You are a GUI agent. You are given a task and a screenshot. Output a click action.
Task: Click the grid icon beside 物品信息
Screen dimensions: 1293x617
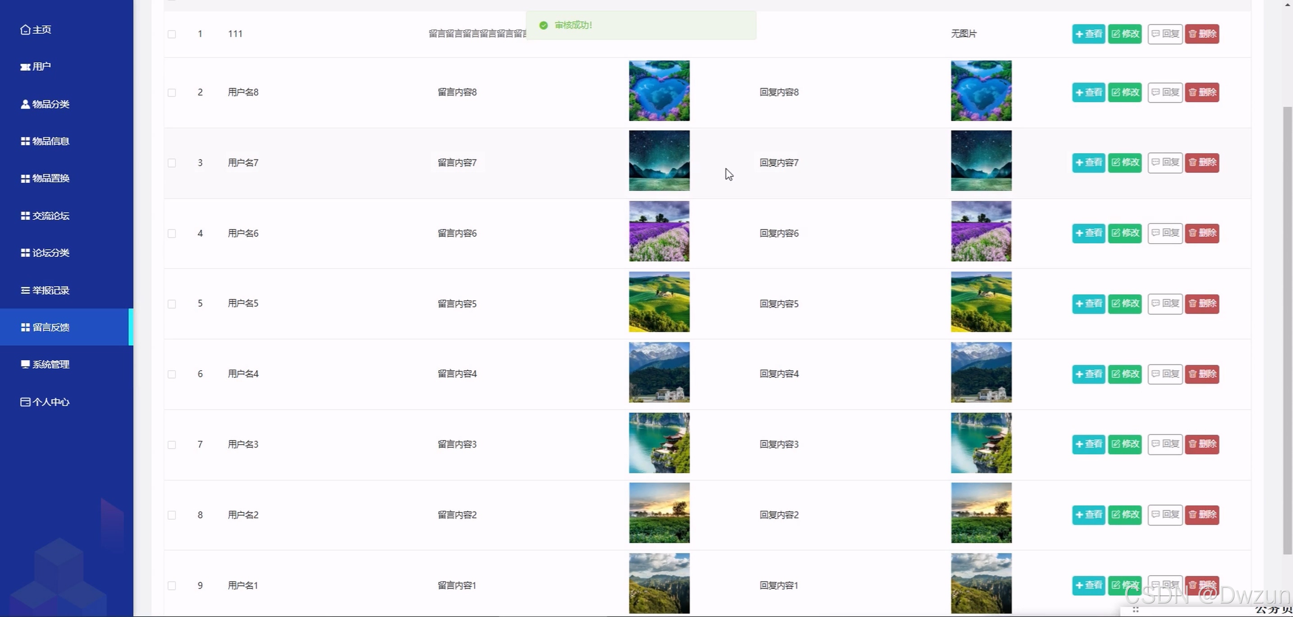[25, 141]
